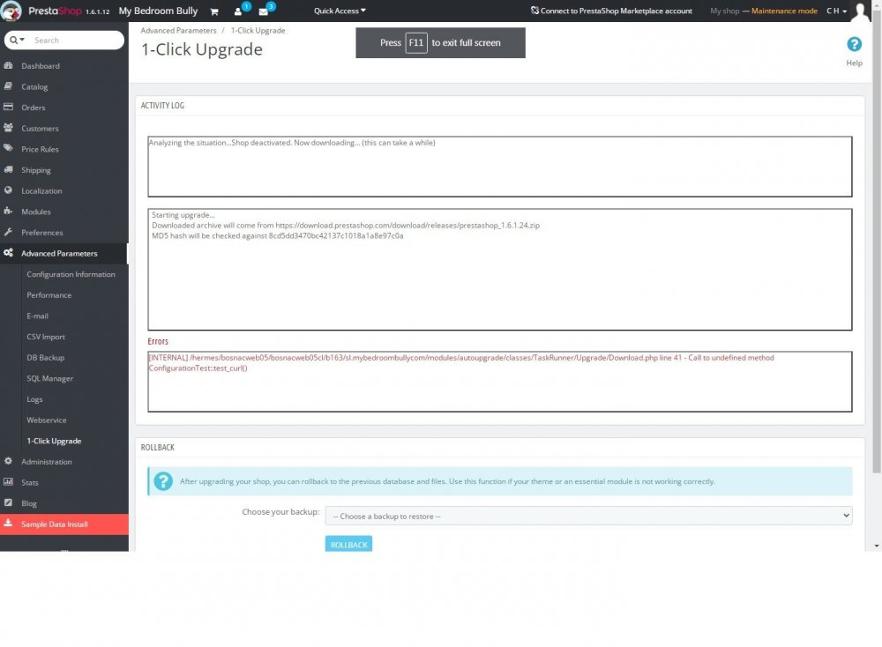Click inside the Search input field
882x647 pixels.
point(76,40)
